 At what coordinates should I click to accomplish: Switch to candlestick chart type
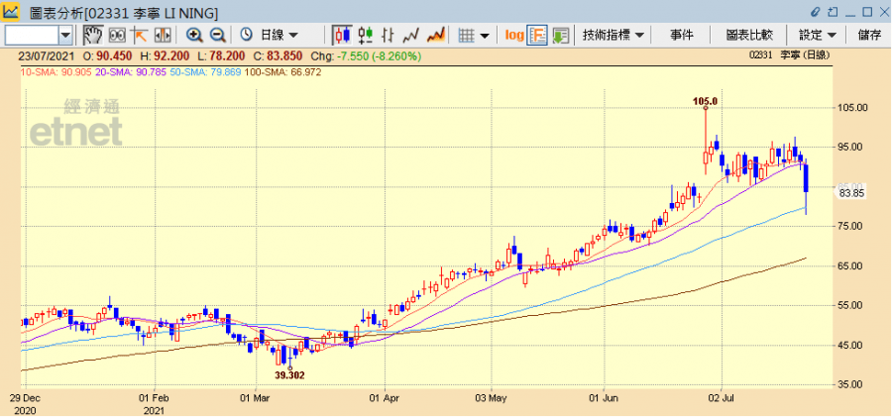(342, 35)
